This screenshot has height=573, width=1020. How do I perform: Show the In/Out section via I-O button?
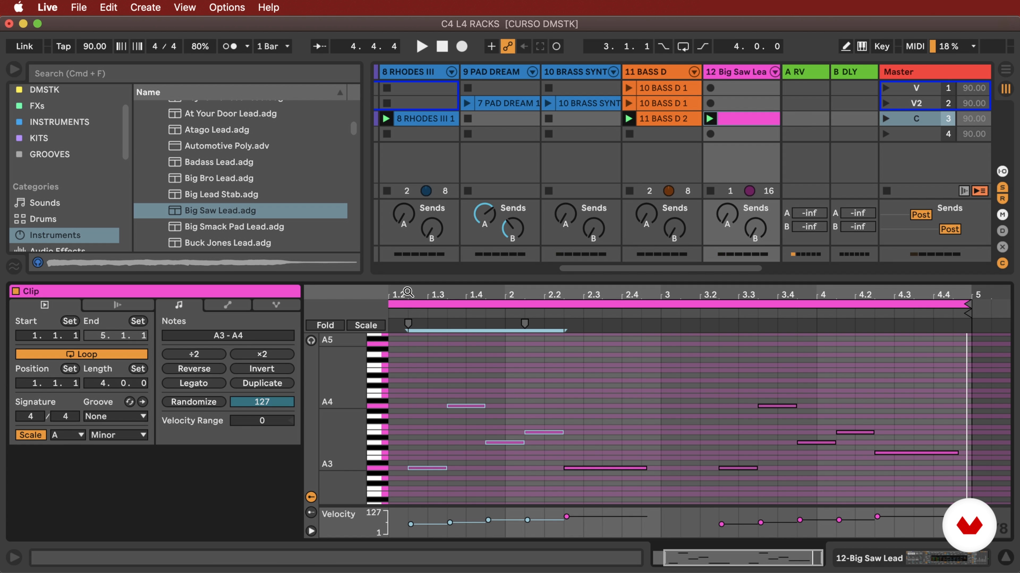tap(1002, 171)
